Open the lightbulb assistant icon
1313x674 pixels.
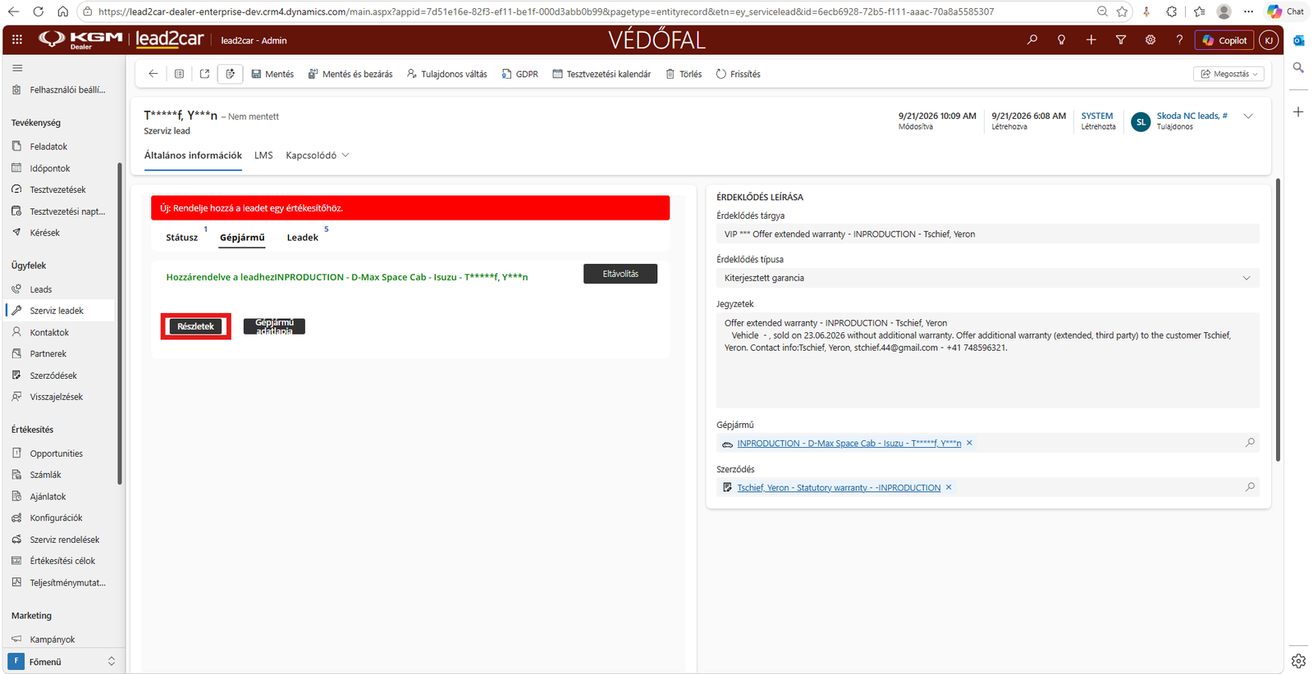click(x=1062, y=39)
